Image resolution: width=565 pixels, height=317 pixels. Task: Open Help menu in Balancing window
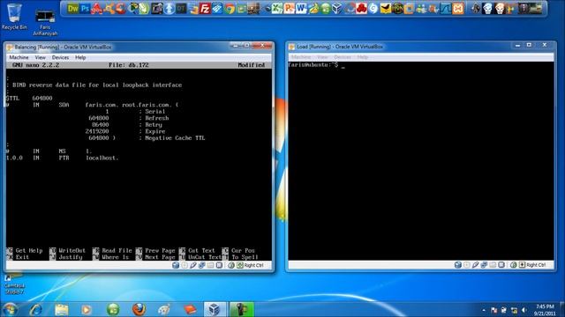[x=80, y=57]
